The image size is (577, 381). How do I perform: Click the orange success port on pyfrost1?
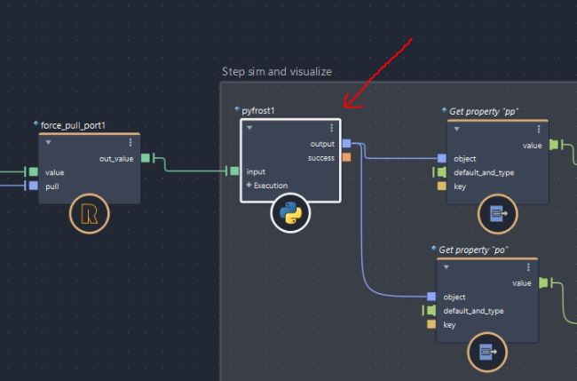pyautogui.click(x=346, y=157)
